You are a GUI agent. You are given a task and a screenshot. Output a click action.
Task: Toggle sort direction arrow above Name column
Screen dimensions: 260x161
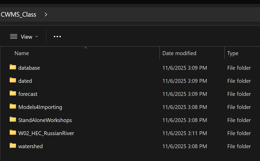(x=86, y=48)
